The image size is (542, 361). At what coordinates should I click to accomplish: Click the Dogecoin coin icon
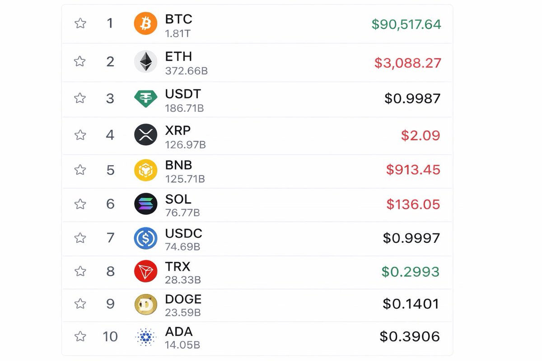pyautogui.click(x=145, y=304)
